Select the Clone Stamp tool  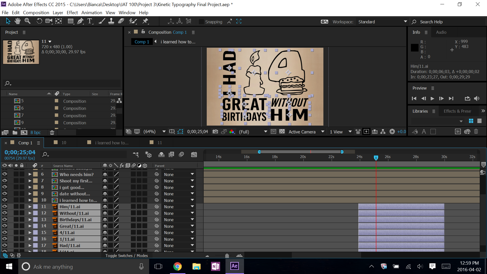coord(111,21)
